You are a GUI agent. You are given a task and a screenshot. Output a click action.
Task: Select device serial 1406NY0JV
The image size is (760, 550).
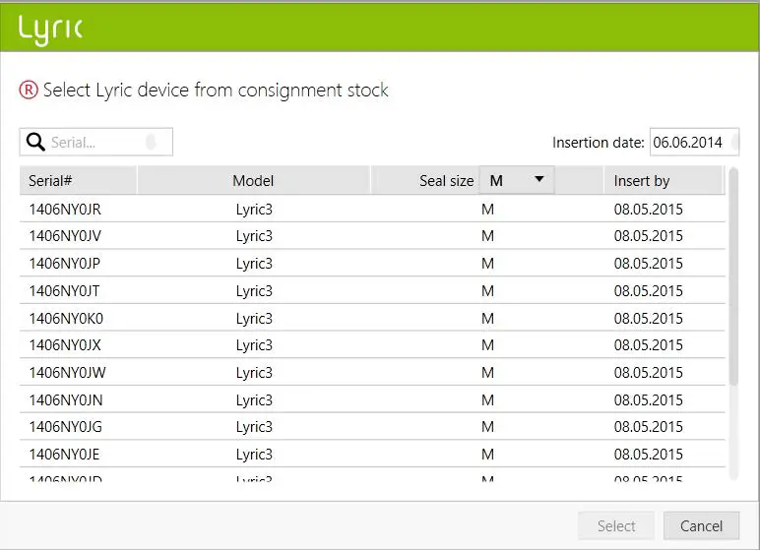coord(65,236)
